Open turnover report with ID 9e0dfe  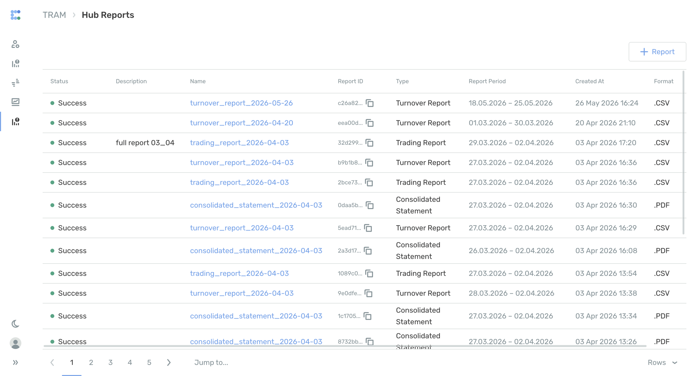coord(242,293)
